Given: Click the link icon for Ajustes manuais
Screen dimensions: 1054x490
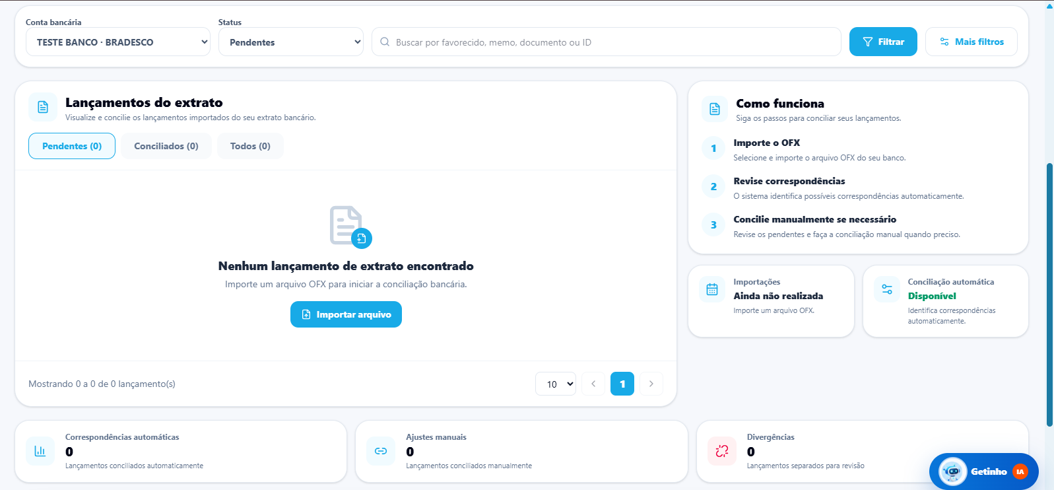Looking at the screenshot, I should pos(381,451).
